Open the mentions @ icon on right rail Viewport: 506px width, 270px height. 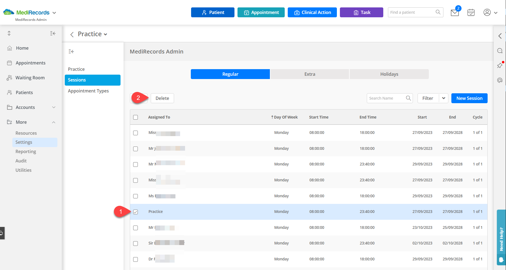pos(500,80)
